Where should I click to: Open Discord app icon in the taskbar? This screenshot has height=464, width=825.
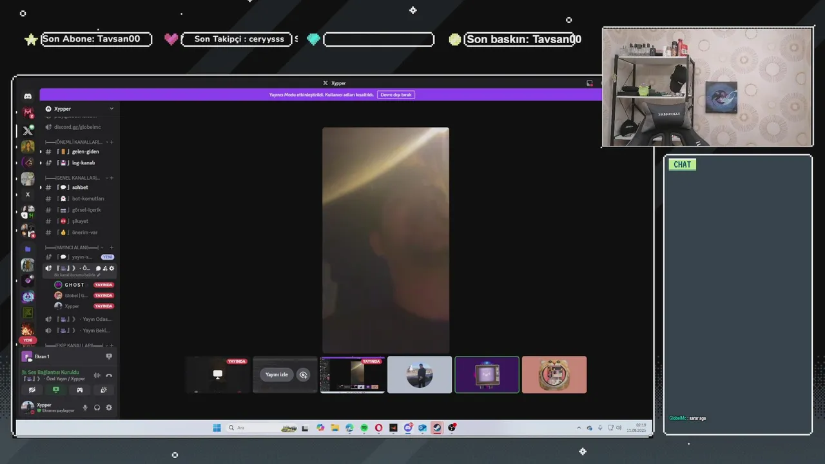pos(408,428)
